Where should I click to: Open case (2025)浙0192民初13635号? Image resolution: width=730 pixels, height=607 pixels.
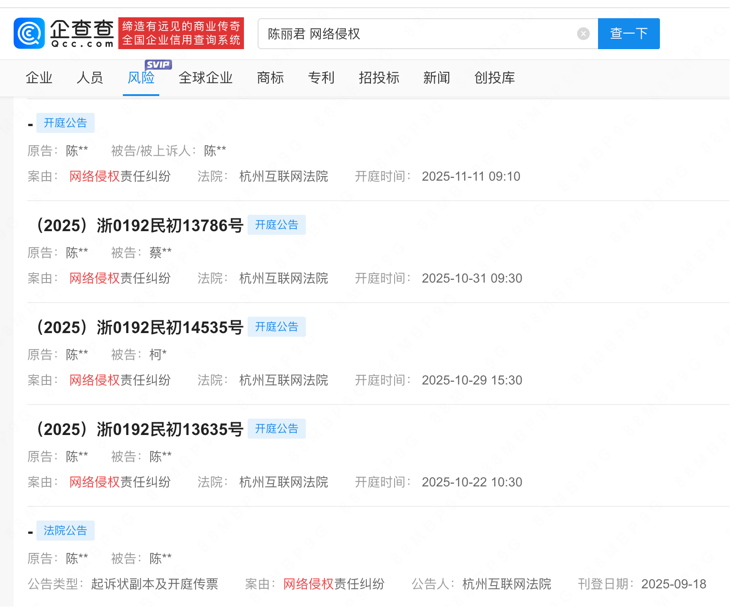click(138, 429)
